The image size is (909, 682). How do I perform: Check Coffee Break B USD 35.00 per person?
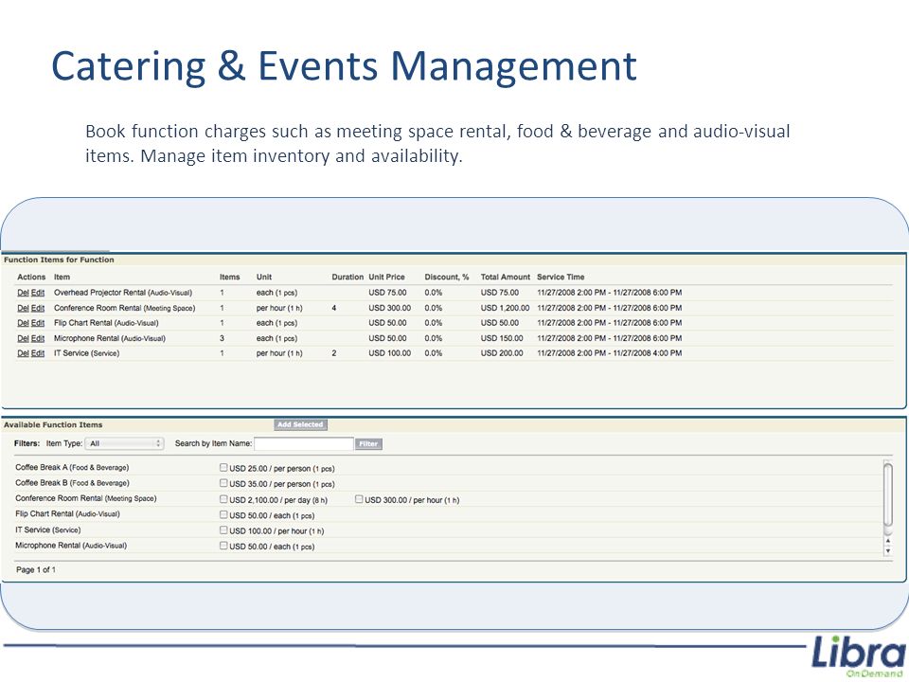tap(223, 483)
